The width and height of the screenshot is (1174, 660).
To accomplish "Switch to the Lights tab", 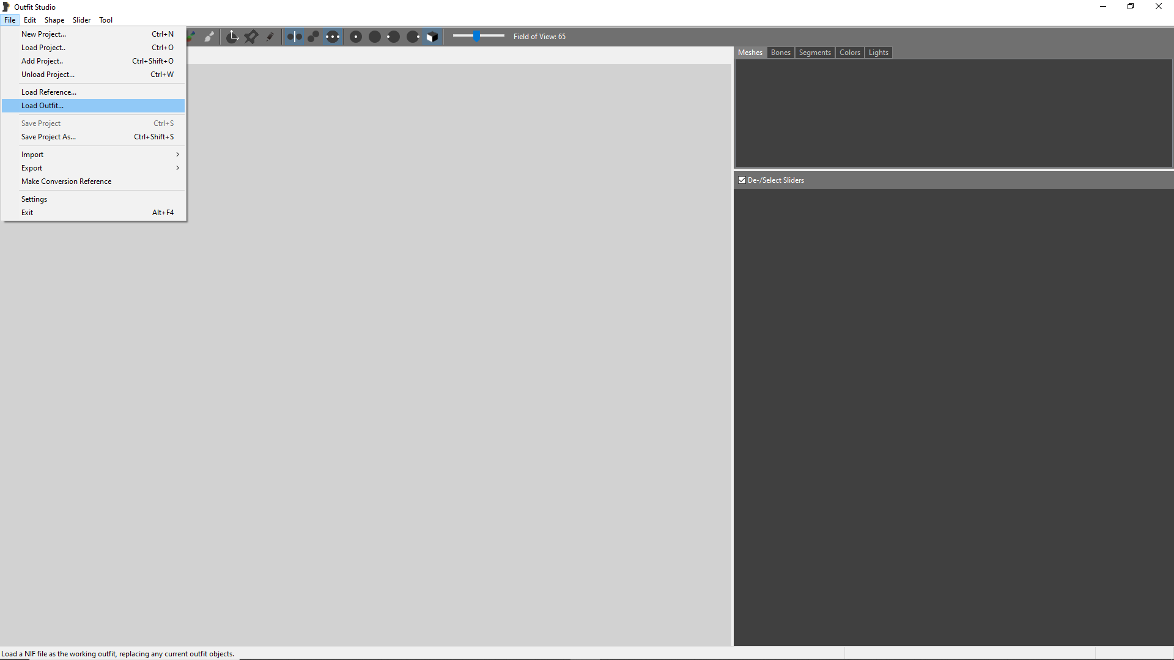I will pos(879,53).
